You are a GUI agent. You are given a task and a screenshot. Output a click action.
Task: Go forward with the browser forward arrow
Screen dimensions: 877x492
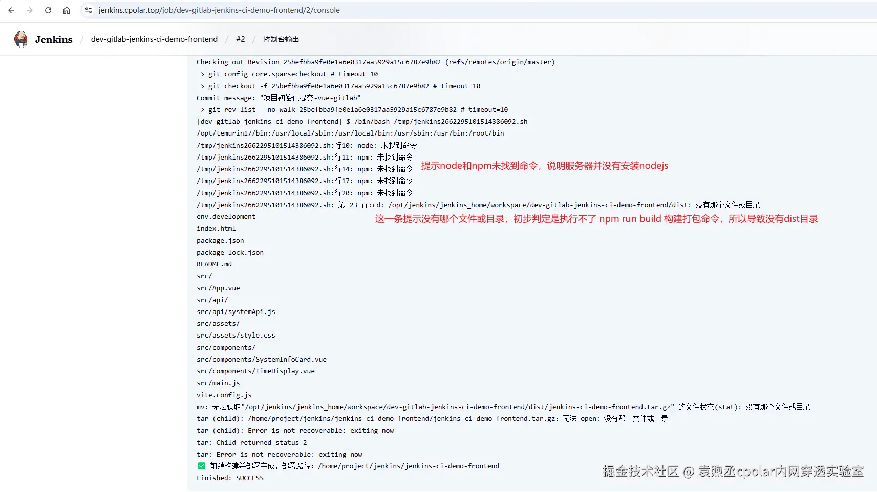(30, 10)
